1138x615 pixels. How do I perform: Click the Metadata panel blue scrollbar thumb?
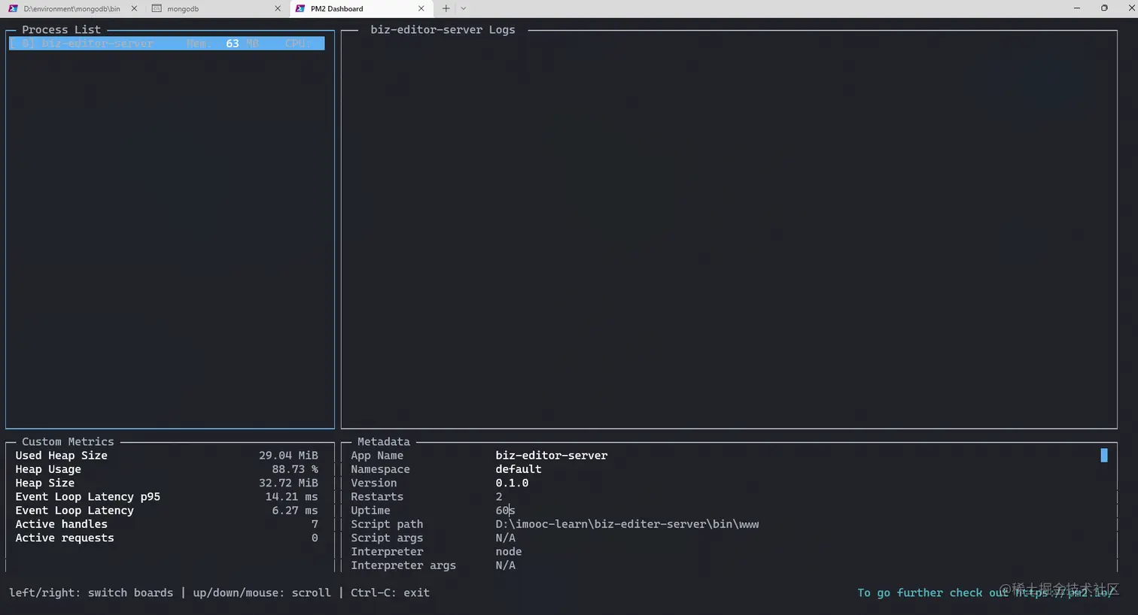[x=1104, y=455]
